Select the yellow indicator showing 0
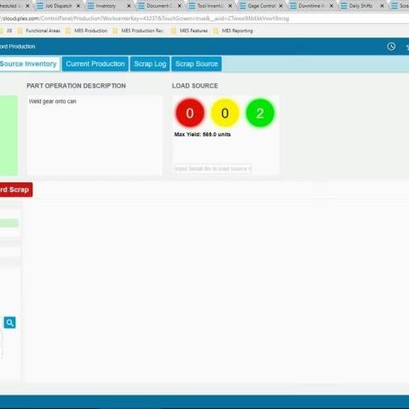The image size is (409, 409). [225, 113]
